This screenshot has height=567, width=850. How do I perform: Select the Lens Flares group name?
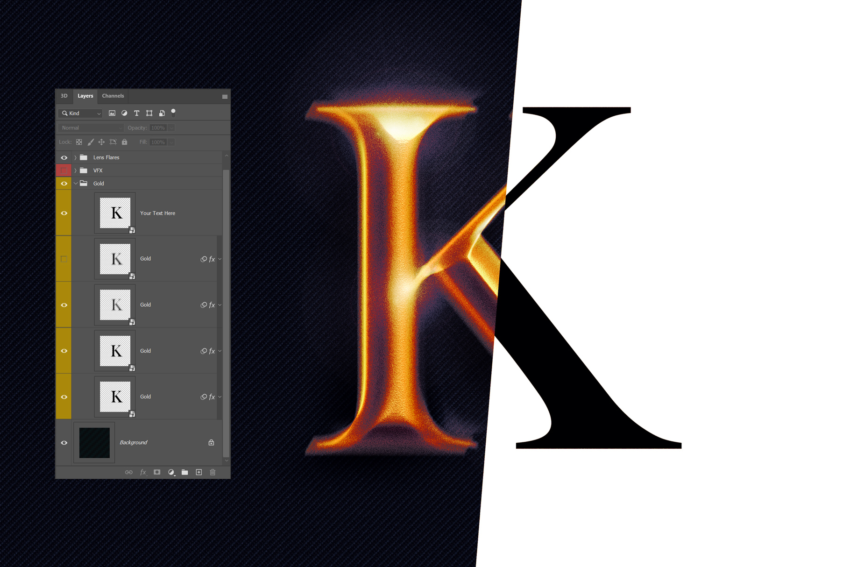106,158
